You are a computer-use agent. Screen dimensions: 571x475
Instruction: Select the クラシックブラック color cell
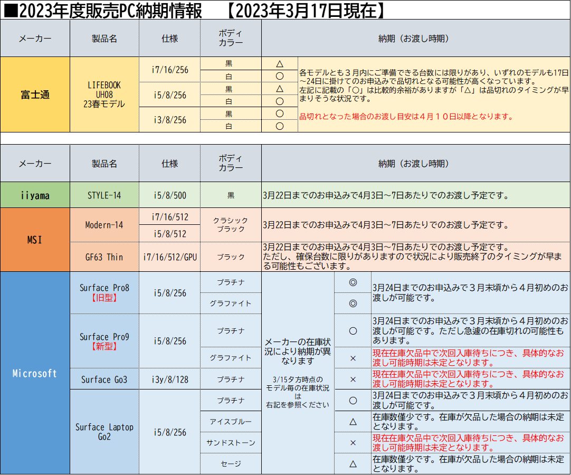(x=231, y=225)
